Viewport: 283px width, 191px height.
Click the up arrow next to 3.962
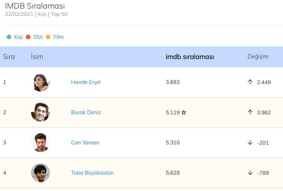(x=250, y=112)
